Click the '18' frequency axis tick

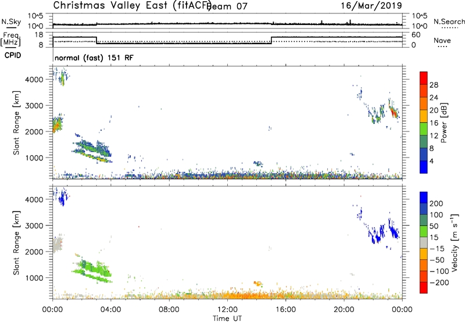point(39,35)
